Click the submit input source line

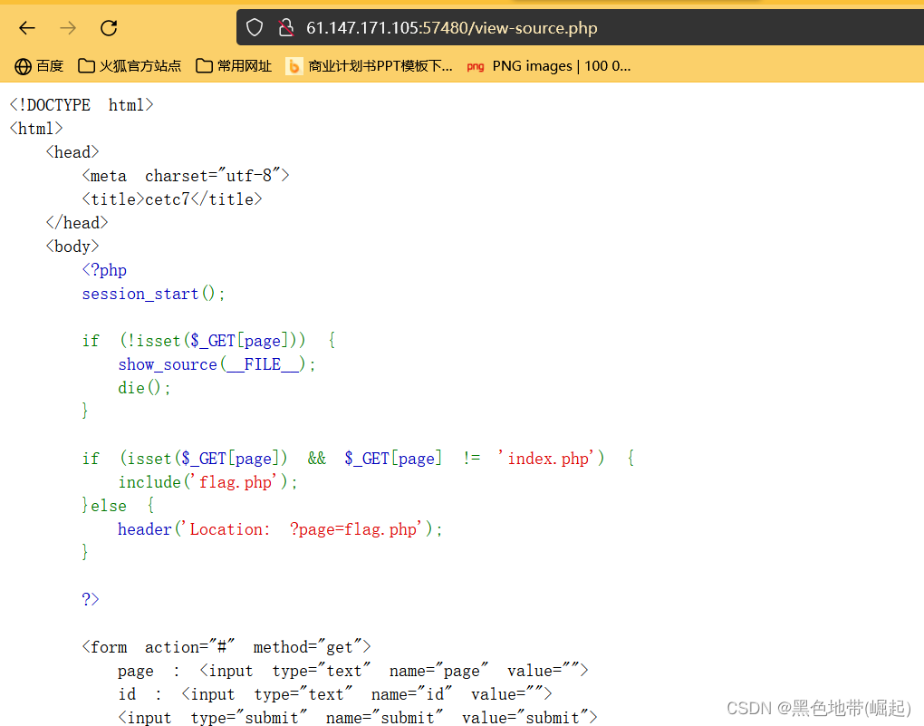point(357,718)
